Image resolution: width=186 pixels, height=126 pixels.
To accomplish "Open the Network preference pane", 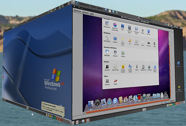I will point(115,53).
